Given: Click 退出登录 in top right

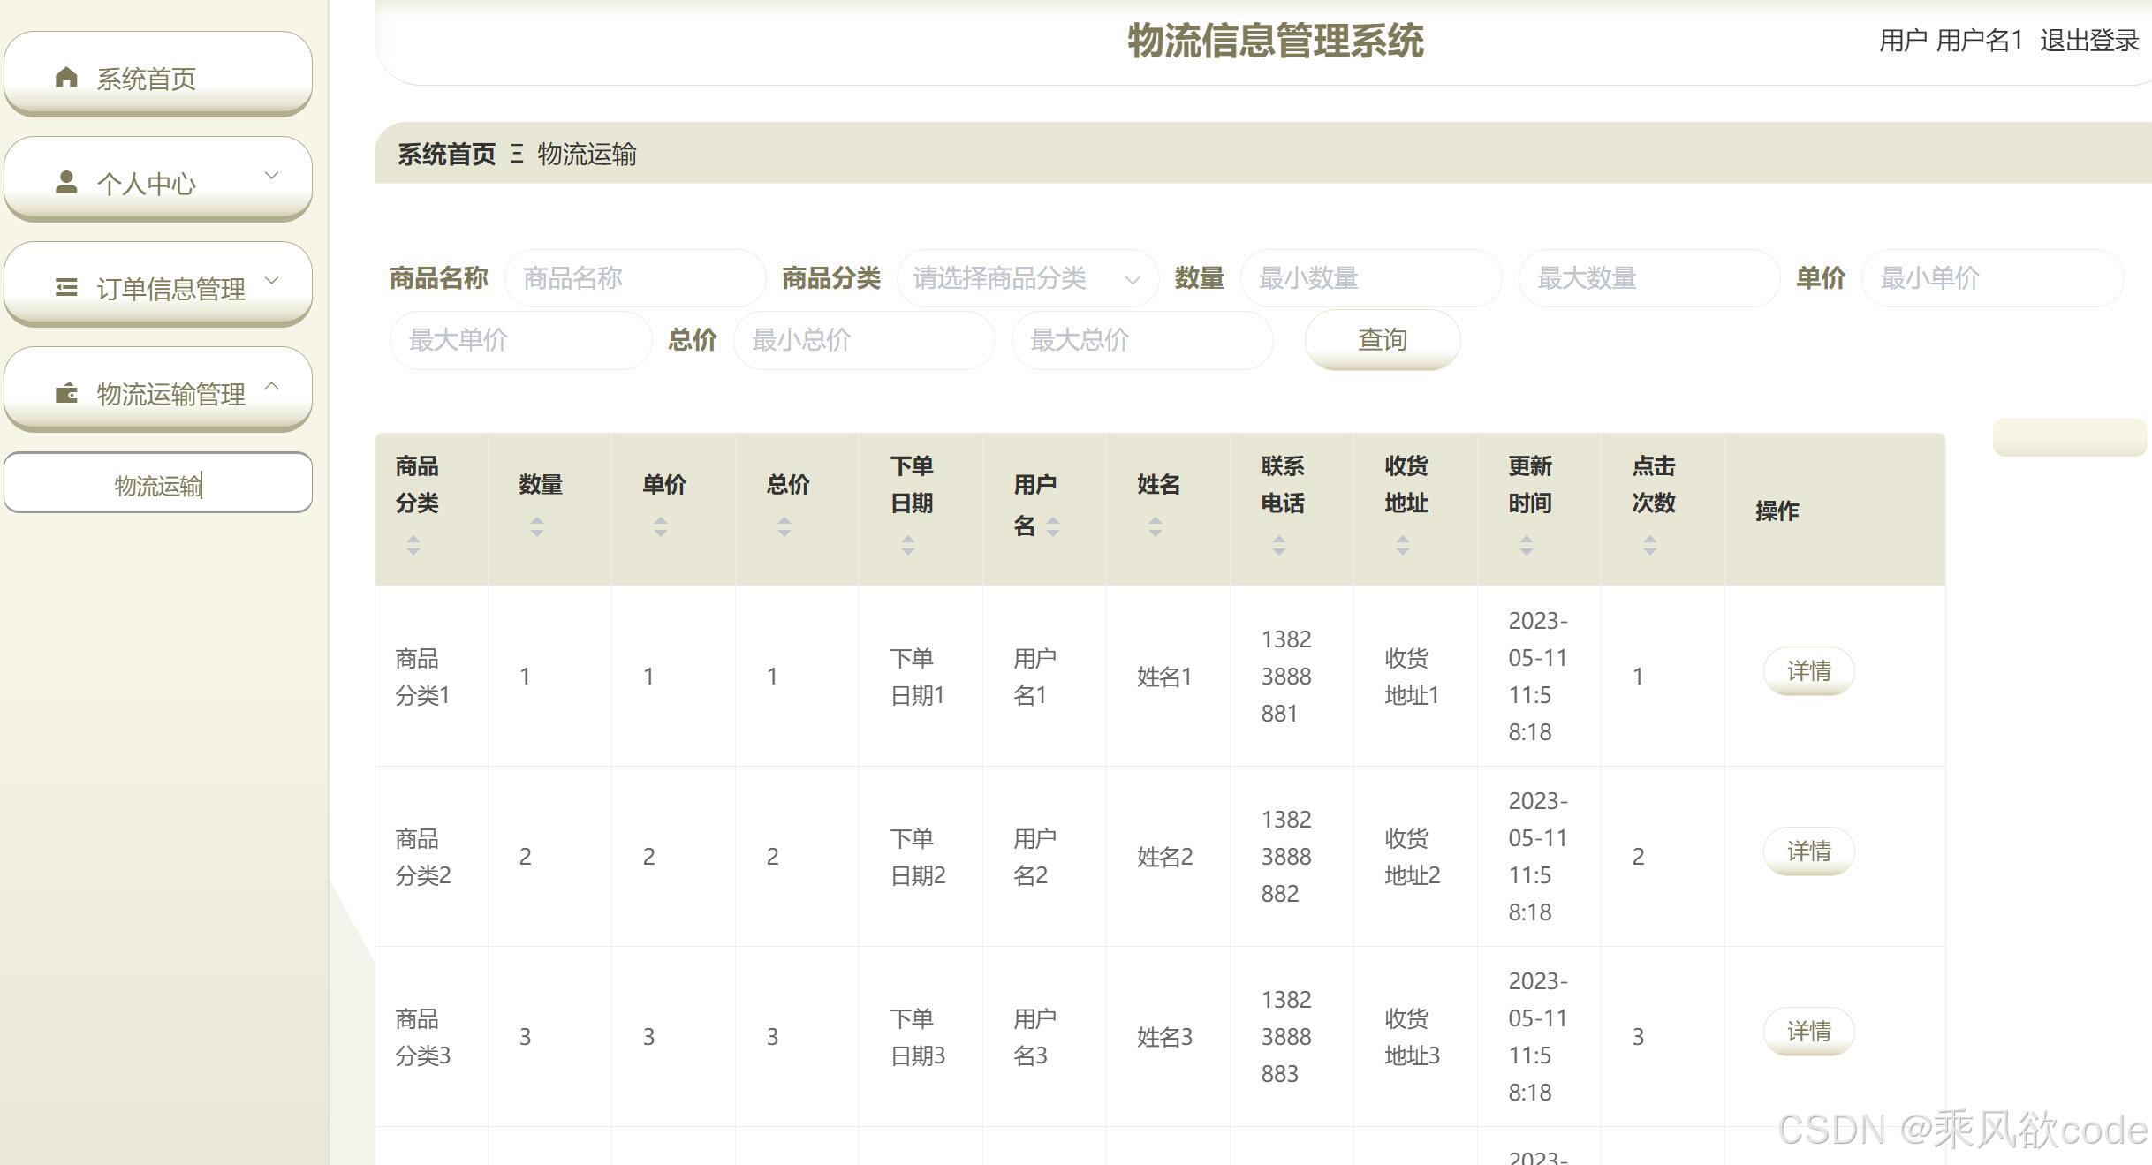Looking at the screenshot, I should (x=2088, y=41).
